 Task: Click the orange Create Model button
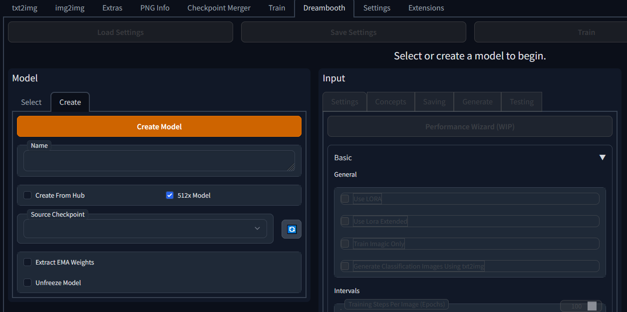coord(159,127)
